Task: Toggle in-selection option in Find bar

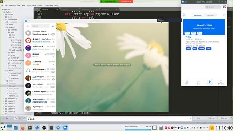Action: click(x=20, y=118)
